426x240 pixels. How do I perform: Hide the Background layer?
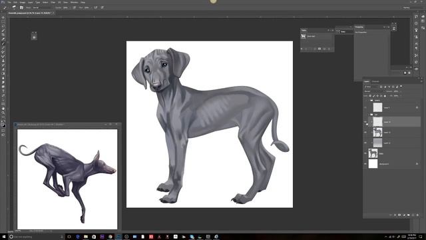(365, 163)
